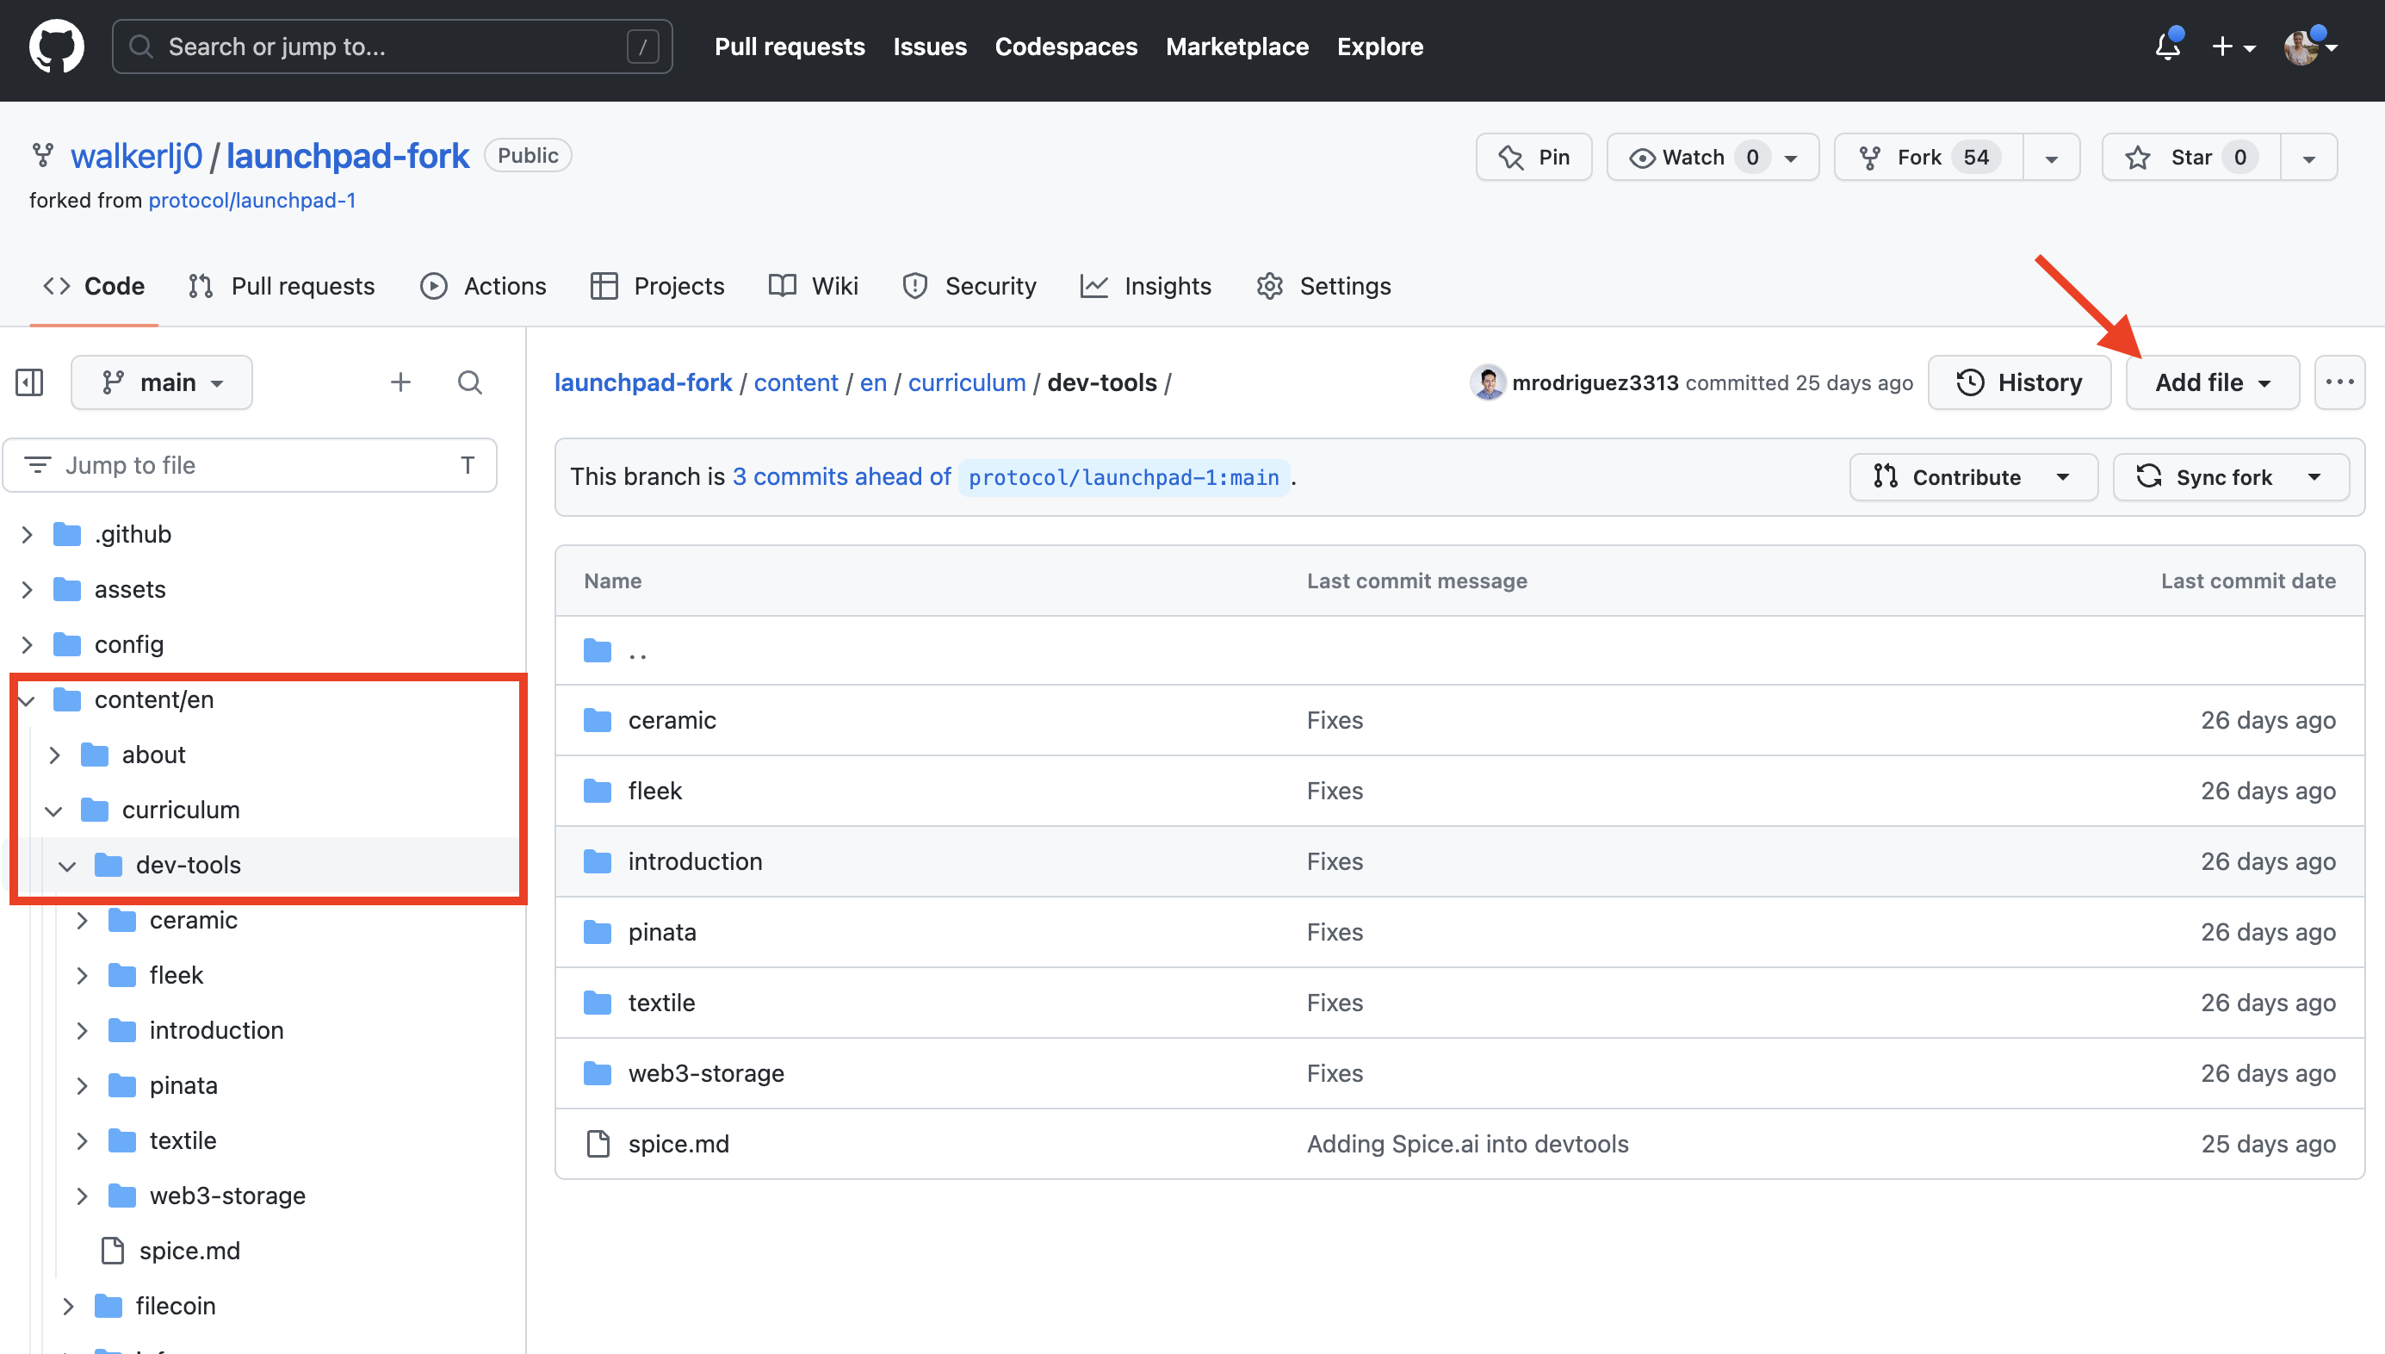Expand the ceramic folder in tree
Image resolution: width=2385 pixels, height=1354 pixels.
(x=82, y=921)
